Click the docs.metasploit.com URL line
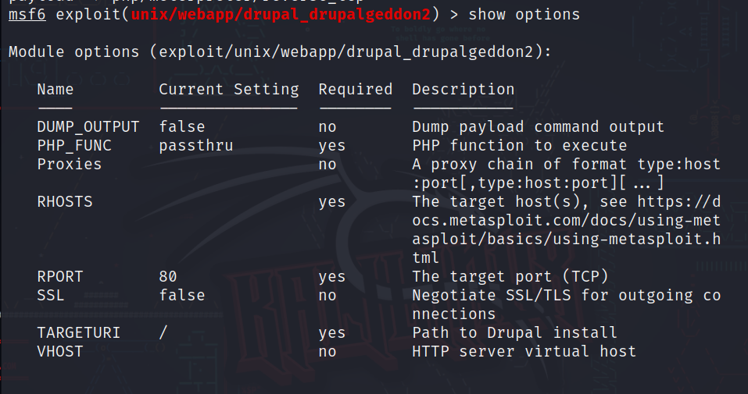 point(566,221)
